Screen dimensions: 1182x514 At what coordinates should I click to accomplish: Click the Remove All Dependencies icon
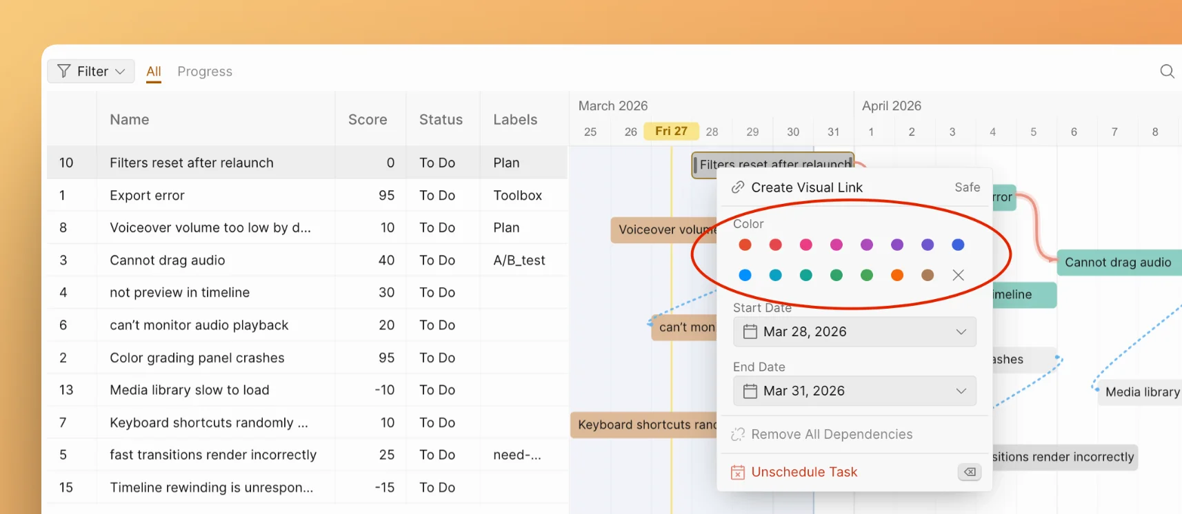pos(737,434)
